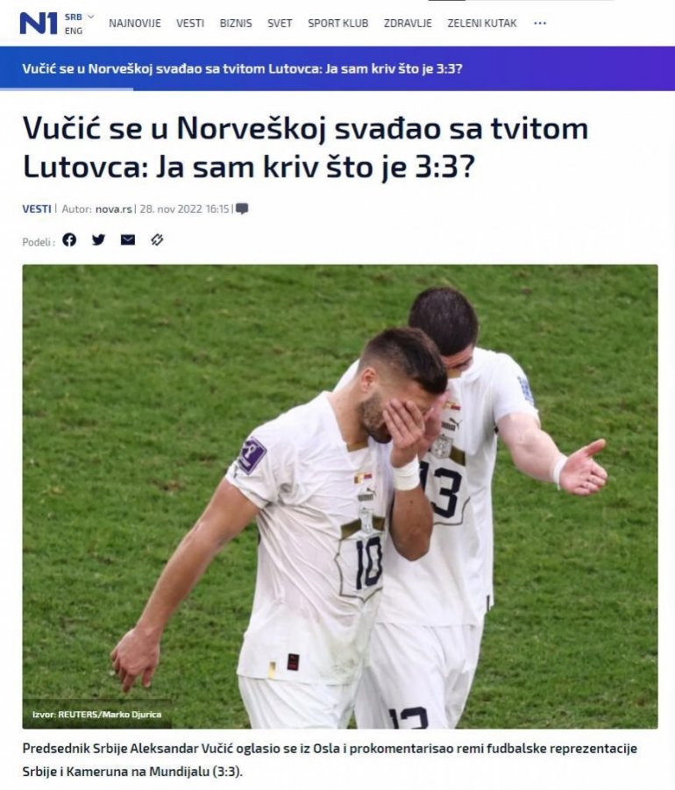Click the nova.rs author link

click(114, 209)
